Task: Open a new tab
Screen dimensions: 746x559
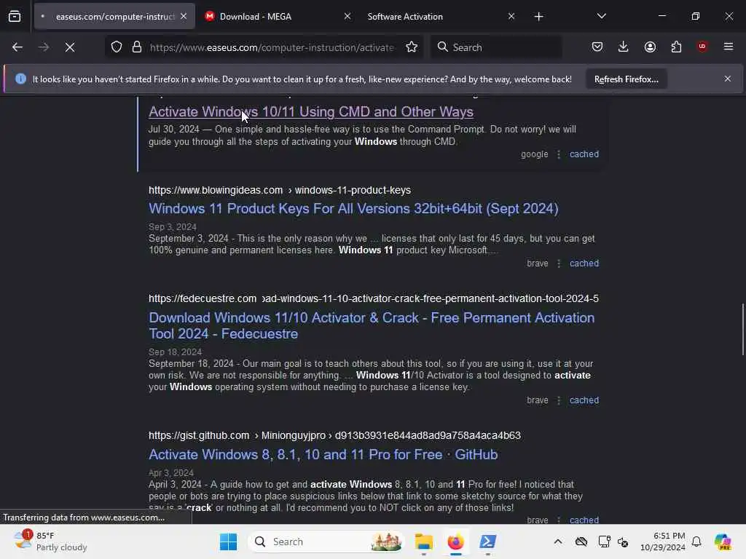Action: pos(538,17)
